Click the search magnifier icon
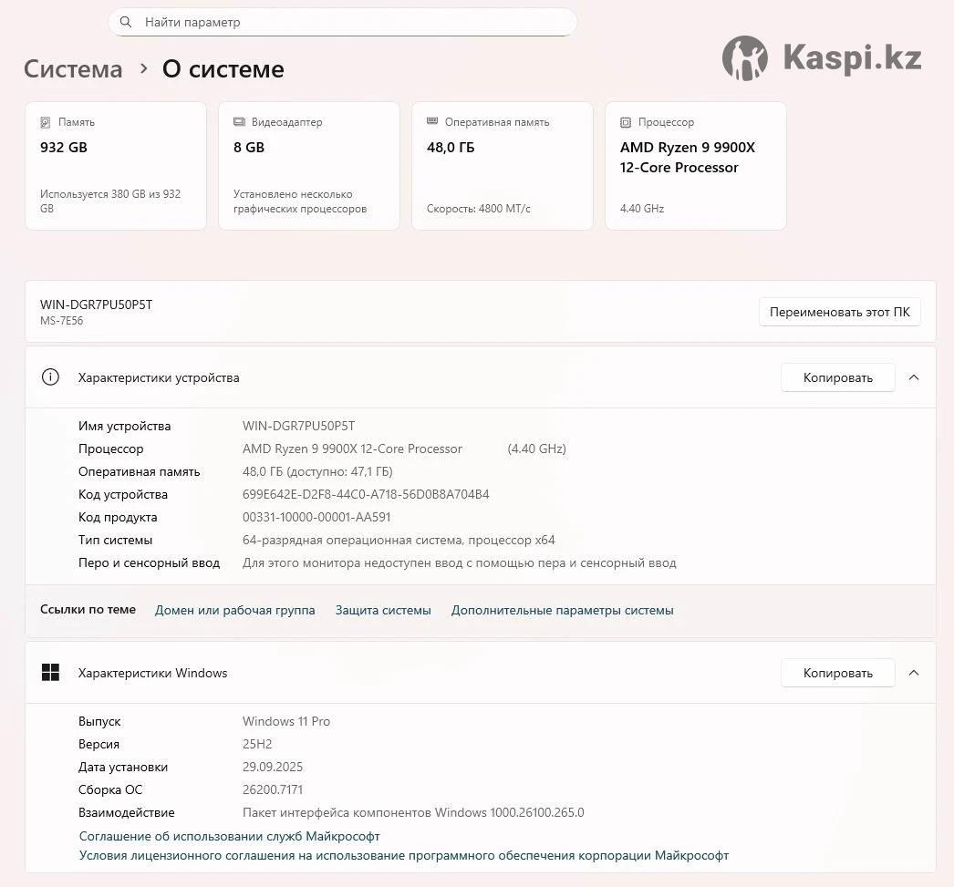Viewport: 954px width, 887px height. (126, 22)
